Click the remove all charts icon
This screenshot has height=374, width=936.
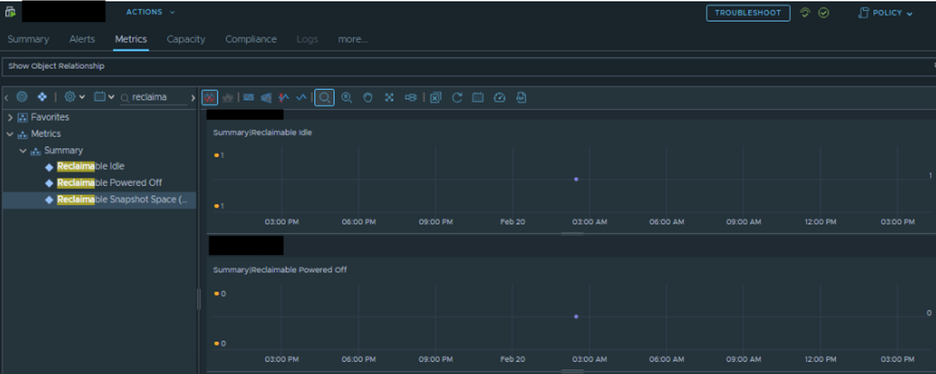(435, 98)
